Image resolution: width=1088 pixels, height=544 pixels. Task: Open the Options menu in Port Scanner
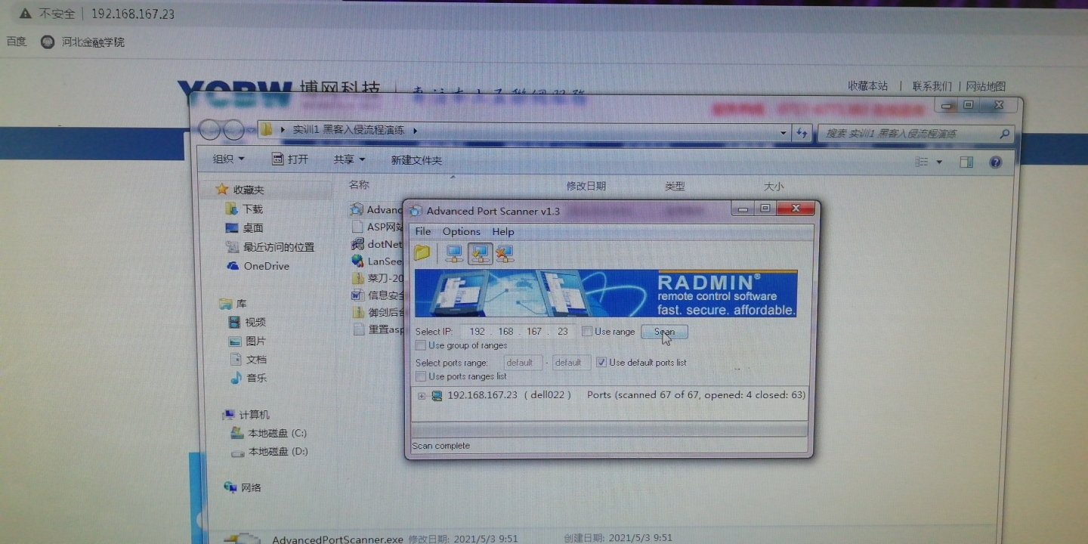(x=461, y=231)
